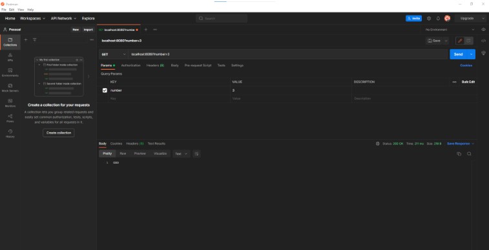The width and height of the screenshot is (489, 250).
Task: Select the Visualize response view
Action: [x=160, y=153]
